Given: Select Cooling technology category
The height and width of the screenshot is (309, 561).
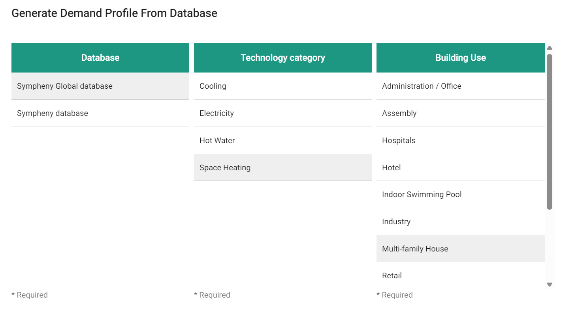Looking at the screenshot, I should (282, 86).
